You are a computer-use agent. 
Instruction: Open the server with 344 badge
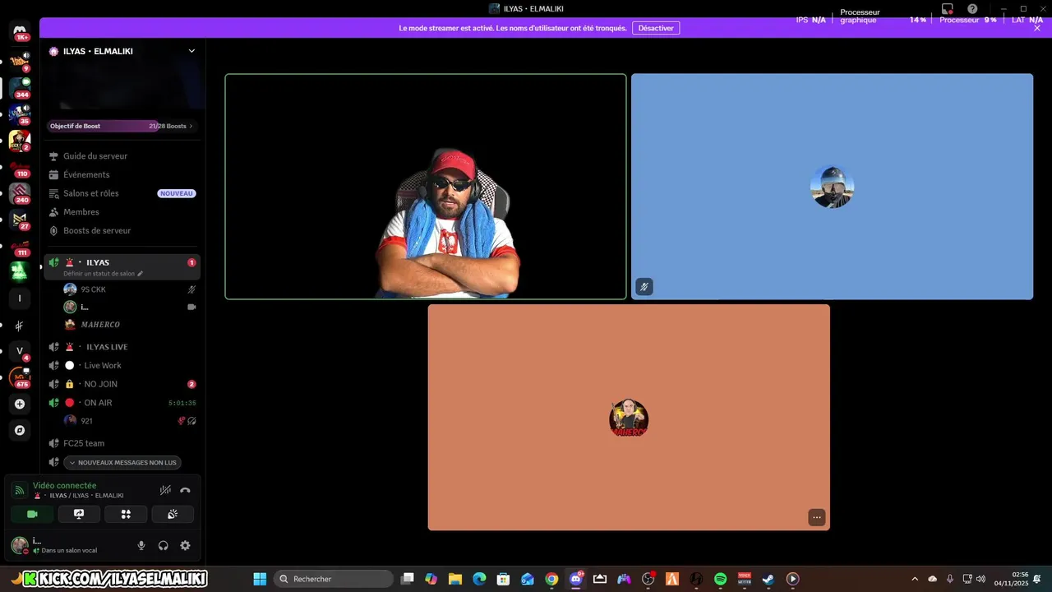(20, 87)
